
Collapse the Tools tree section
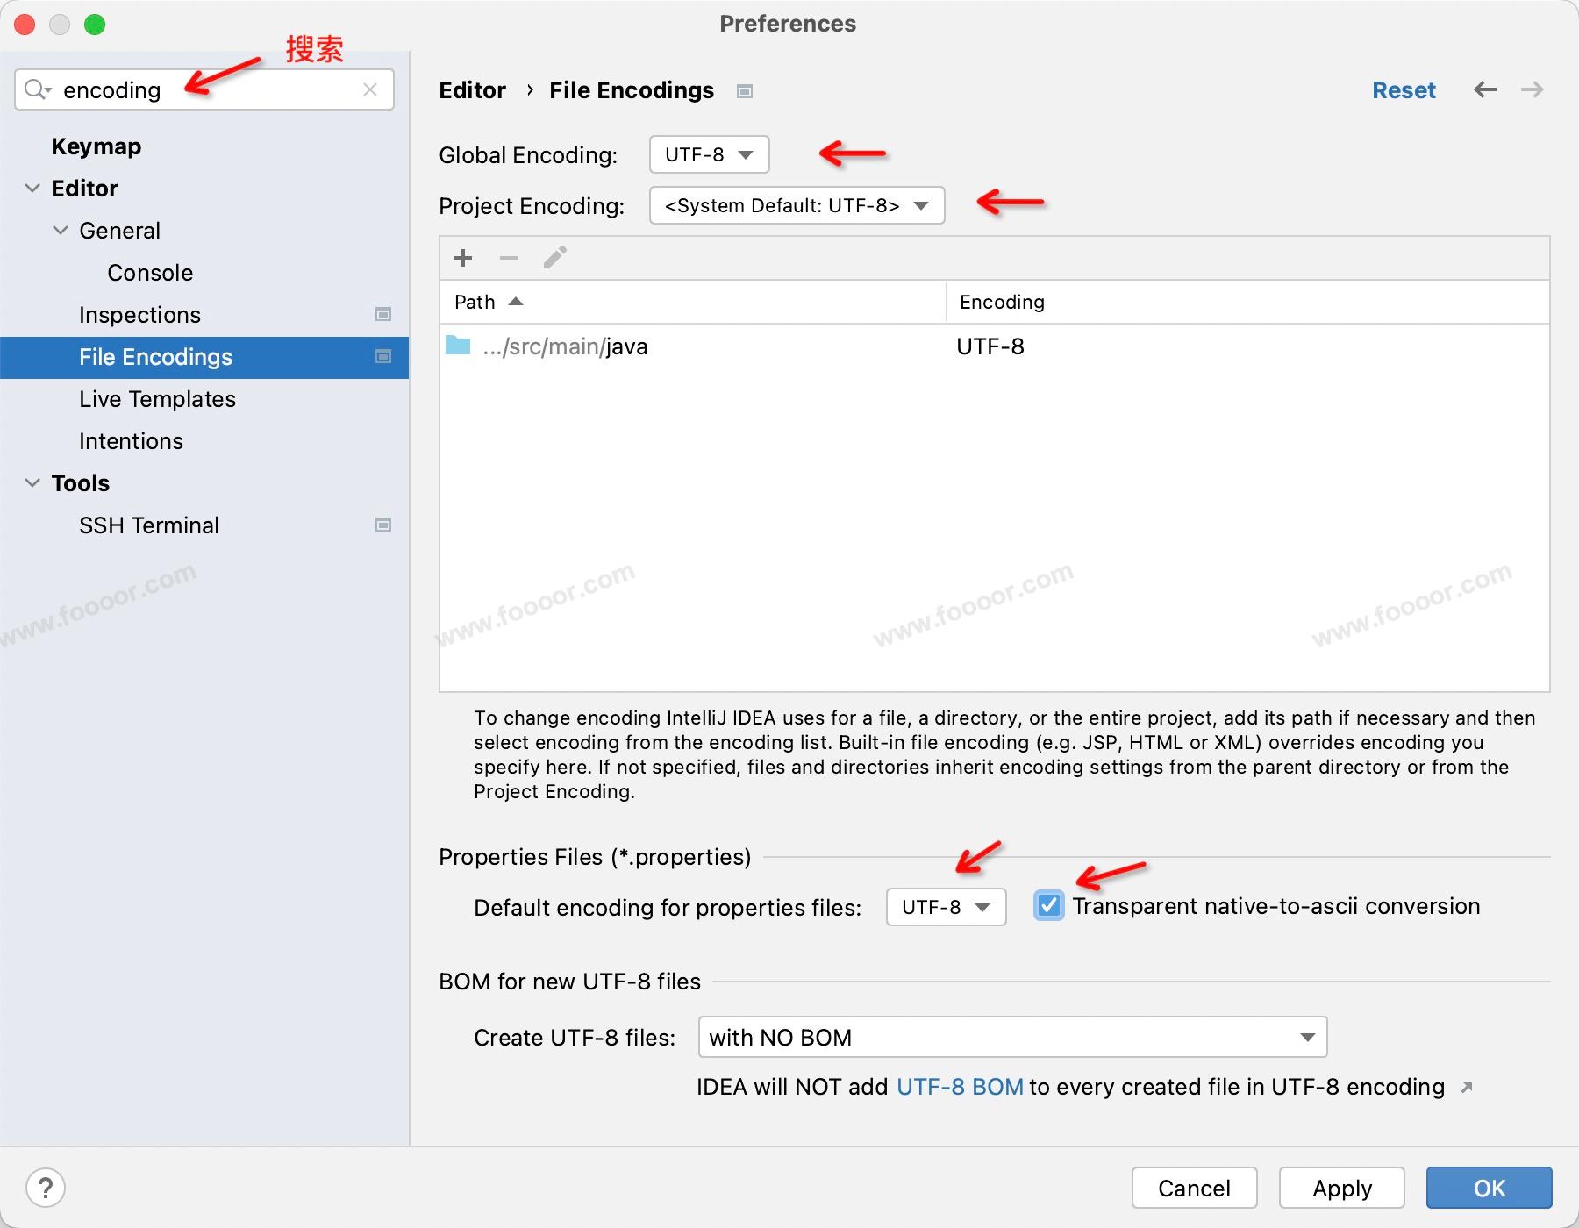coord(32,482)
